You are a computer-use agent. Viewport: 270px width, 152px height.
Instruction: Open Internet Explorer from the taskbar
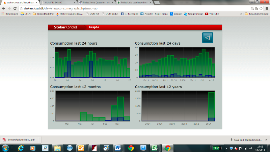click(21, 148)
